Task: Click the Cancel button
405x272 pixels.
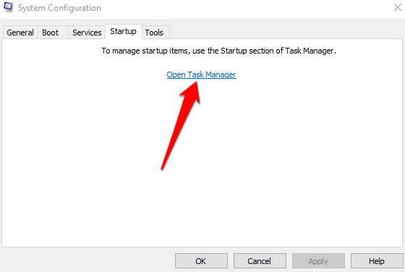Action: (x=260, y=261)
